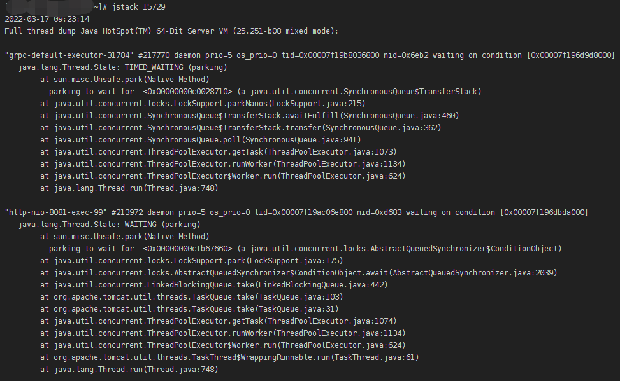The image size is (620, 381).
Task: Click the ThreadPoolExecutor.java:1073 getTask frame
Action: [219, 152]
